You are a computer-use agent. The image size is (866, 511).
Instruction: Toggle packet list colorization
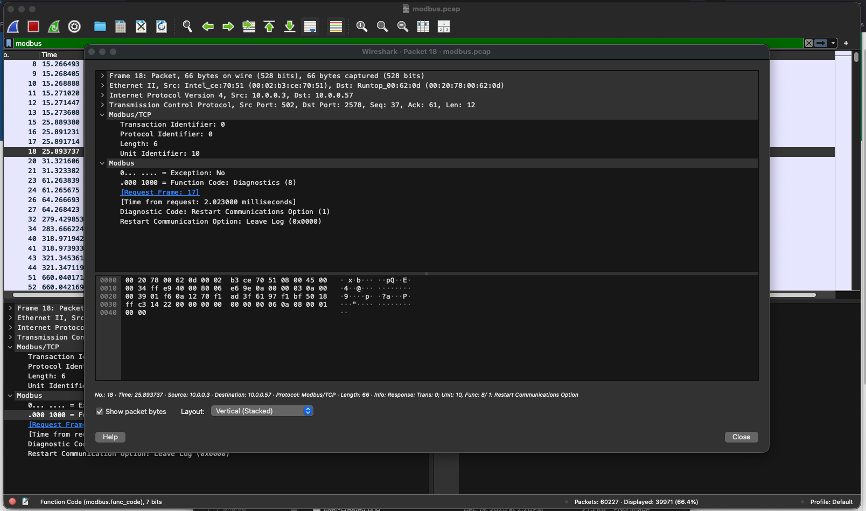point(336,26)
